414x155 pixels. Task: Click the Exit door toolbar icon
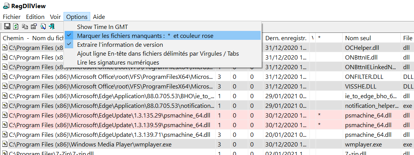tap(52, 26)
